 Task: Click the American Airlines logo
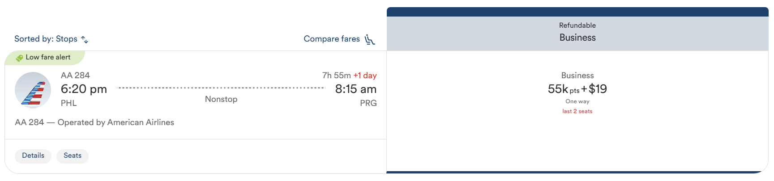click(x=33, y=90)
